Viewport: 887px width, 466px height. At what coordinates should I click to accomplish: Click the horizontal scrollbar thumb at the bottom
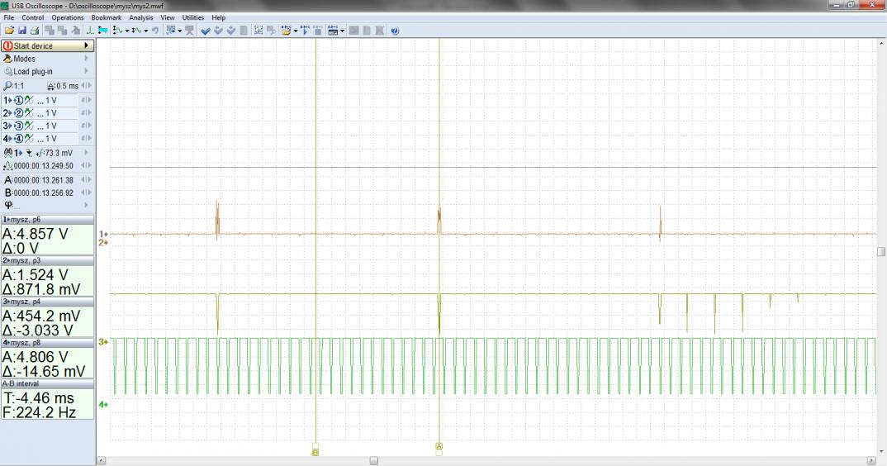[373, 460]
